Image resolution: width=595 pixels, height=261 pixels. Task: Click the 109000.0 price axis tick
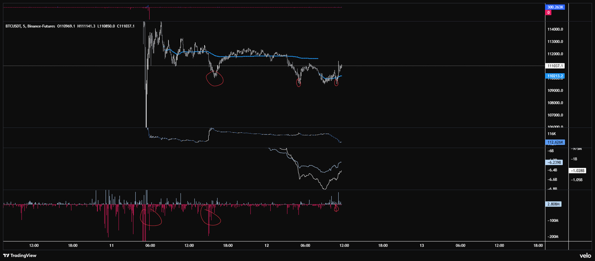(x=555, y=91)
